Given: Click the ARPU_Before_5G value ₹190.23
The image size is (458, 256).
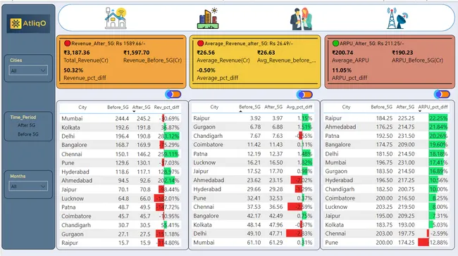Looking at the screenshot, I should point(402,53).
